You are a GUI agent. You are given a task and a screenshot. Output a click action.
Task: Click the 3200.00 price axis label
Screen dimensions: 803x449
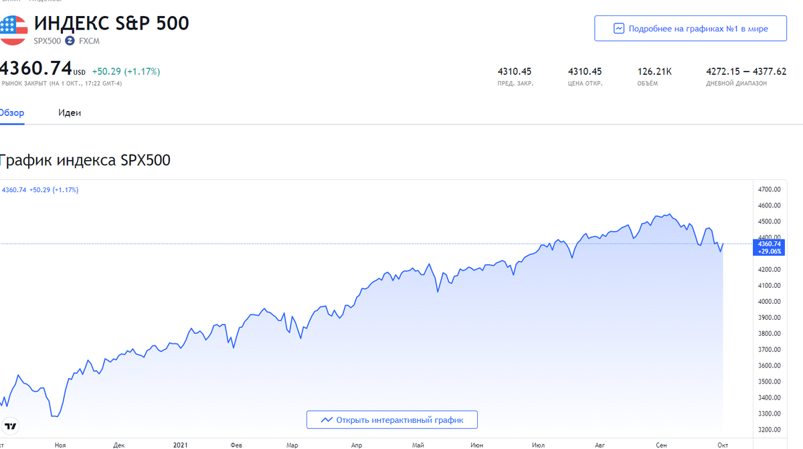click(x=770, y=430)
